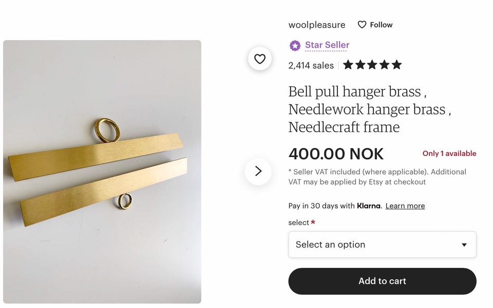Viewport: 493px width, 308px height.
Task: Open the Klarna 'Learn more' link
Action: (x=405, y=206)
